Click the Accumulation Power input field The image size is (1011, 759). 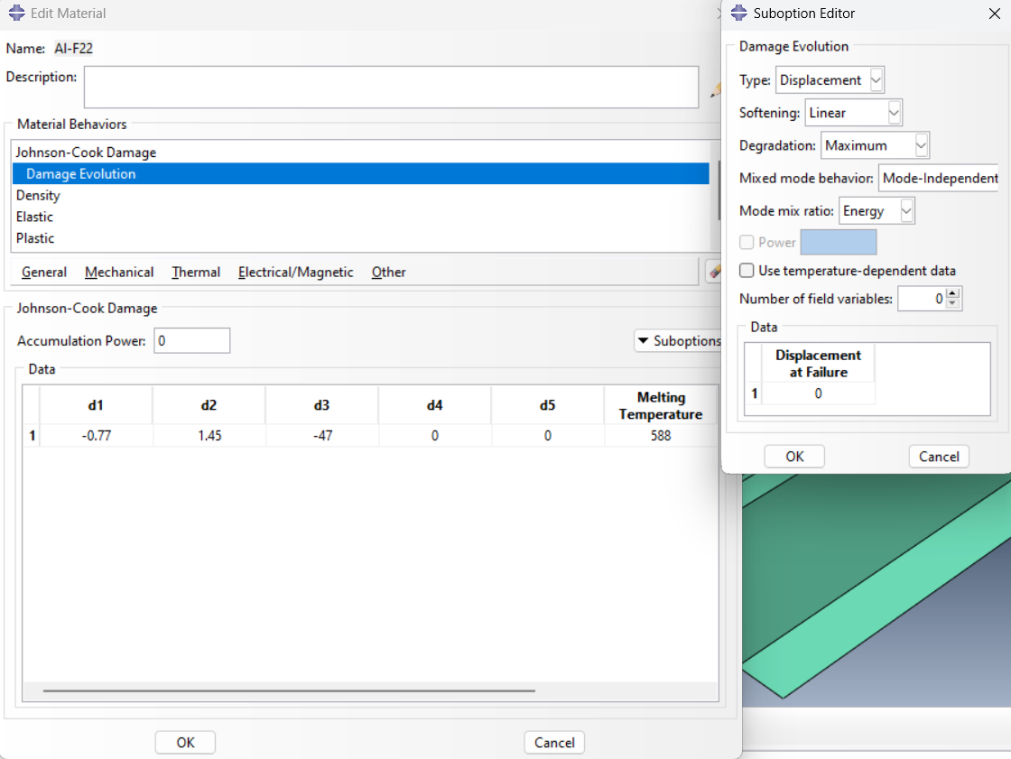(192, 340)
